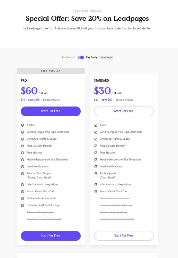Click the check icon by Standard 1-on-1 Quick Start Call
Viewport: 178px width, 258px height.
click(x=96, y=192)
